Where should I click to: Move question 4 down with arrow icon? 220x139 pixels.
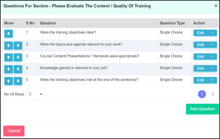(x=18, y=69)
